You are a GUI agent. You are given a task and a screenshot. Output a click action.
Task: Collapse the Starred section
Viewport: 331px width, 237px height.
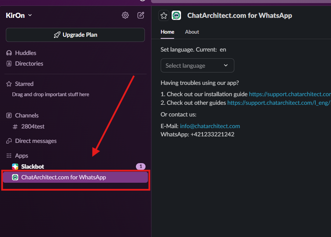coord(24,84)
